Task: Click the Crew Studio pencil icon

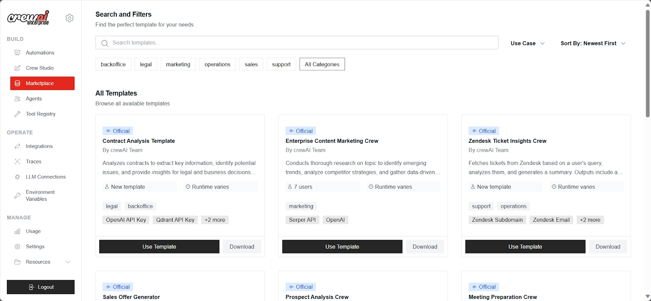Action: pos(17,68)
